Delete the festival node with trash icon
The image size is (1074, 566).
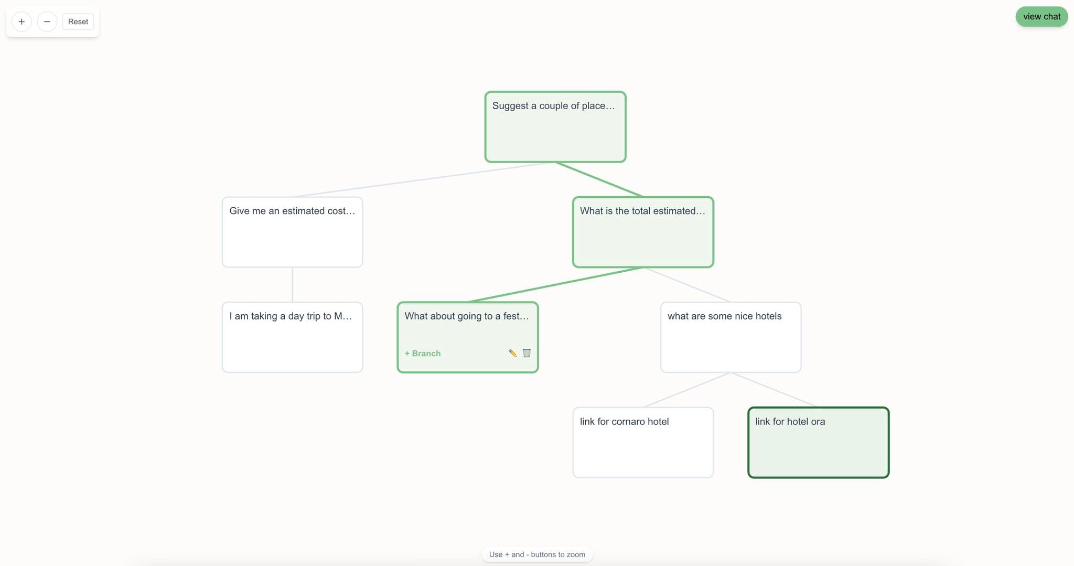[527, 353]
